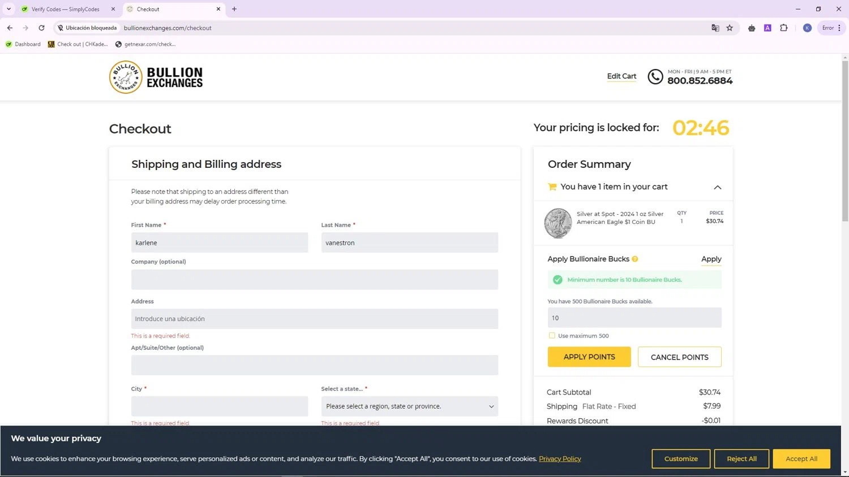Click the translate page icon in address bar
Image resolution: width=849 pixels, height=477 pixels.
[x=715, y=28]
